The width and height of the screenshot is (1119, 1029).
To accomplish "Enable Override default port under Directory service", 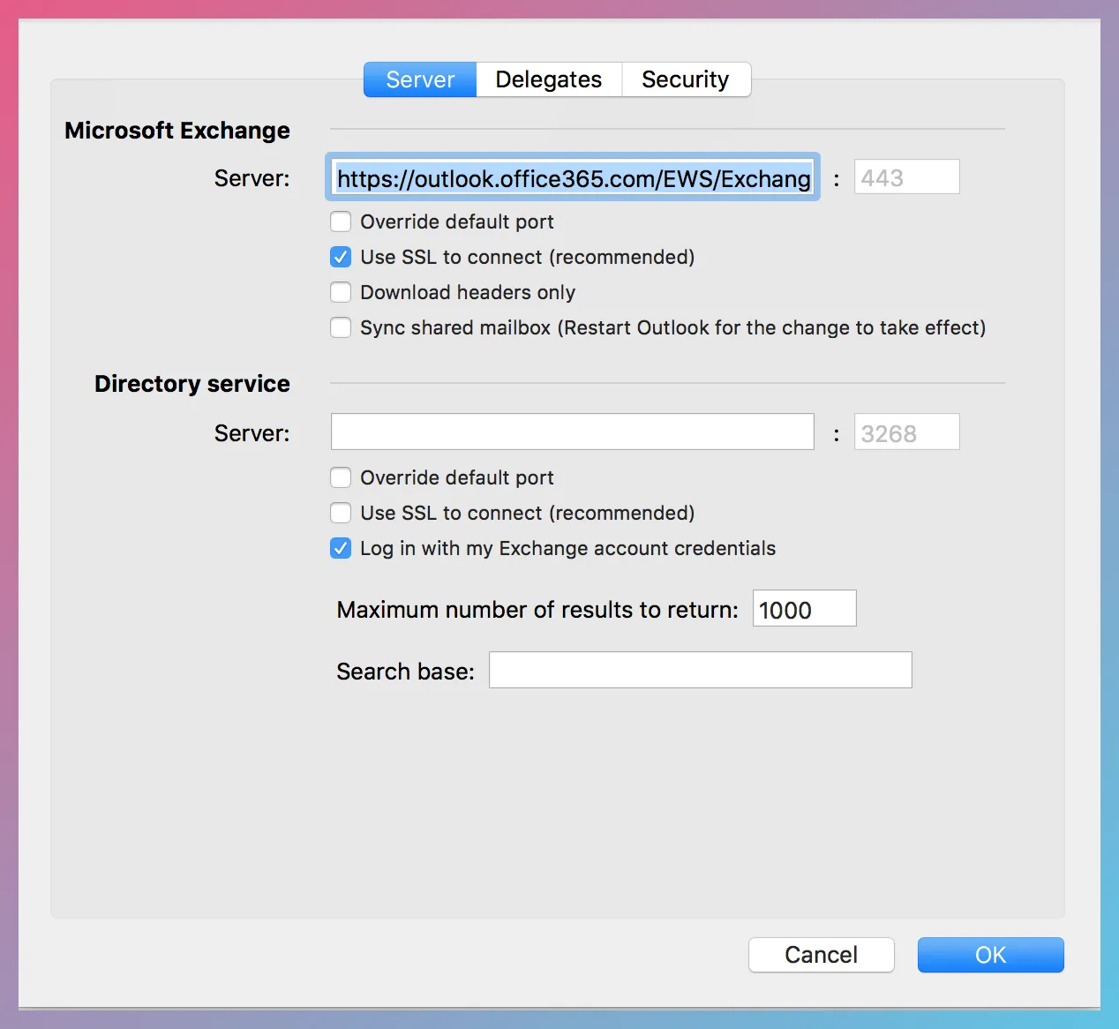I will pyautogui.click(x=341, y=477).
